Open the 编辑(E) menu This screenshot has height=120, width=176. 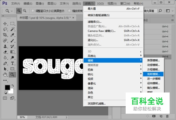pyautogui.click(x=28, y=4)
